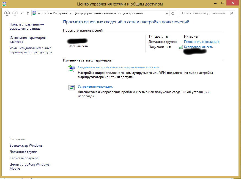Click the troubleshooting icon
Screen dimensions: 241x179
pyautogui.click(x=72, y=87)
